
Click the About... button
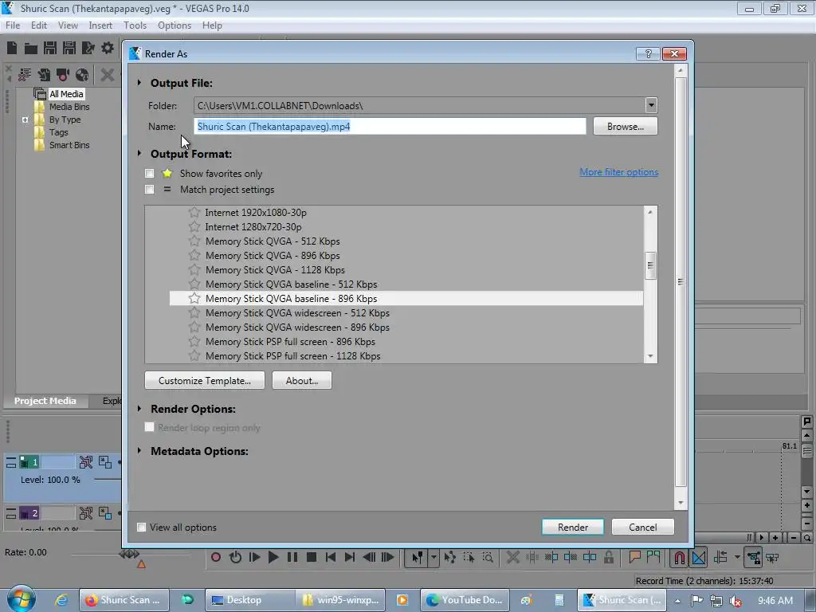(302, 380)
